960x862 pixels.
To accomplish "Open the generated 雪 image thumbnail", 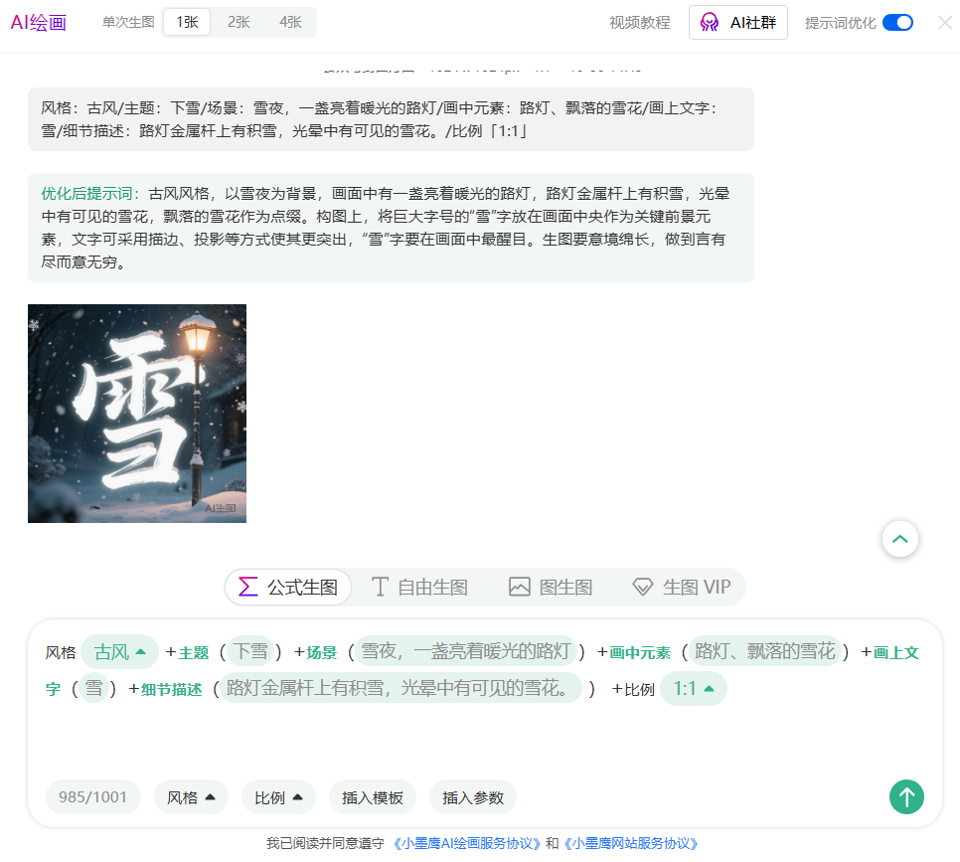I will pyautogui.click(x=137, y=414).
